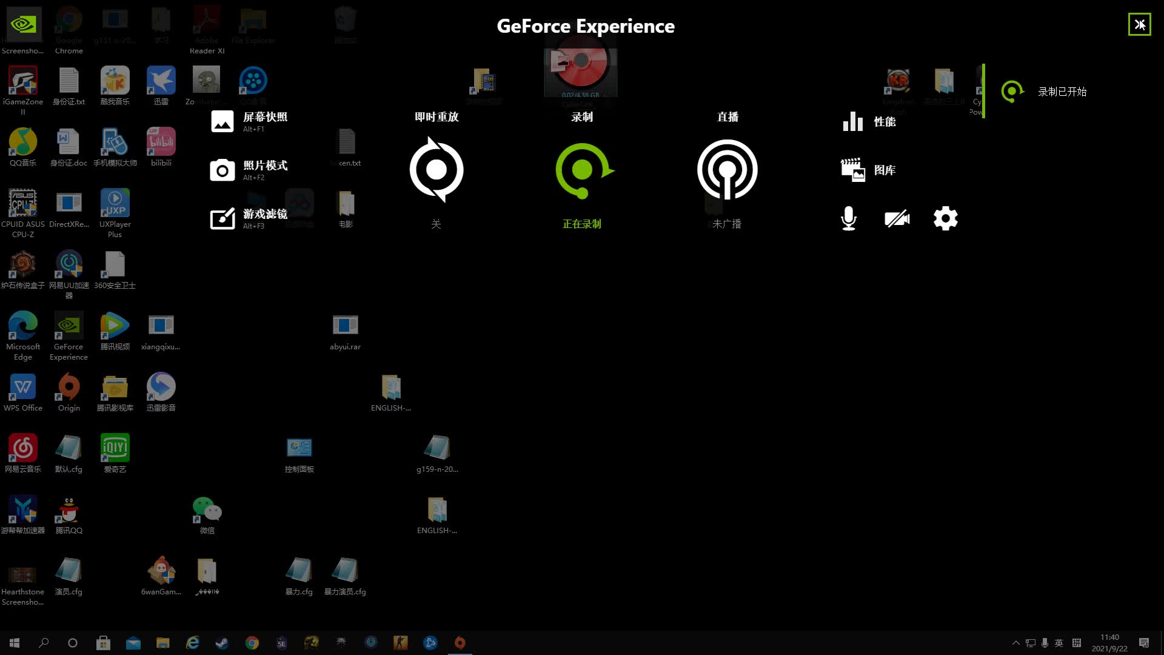Click the green 录制 record icon
The height and width of the screenshot is (655, 1164).
pyautogui.click(x=583, y=170)
